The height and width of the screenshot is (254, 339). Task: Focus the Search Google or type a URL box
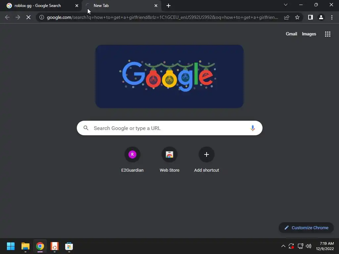point(169,128)
